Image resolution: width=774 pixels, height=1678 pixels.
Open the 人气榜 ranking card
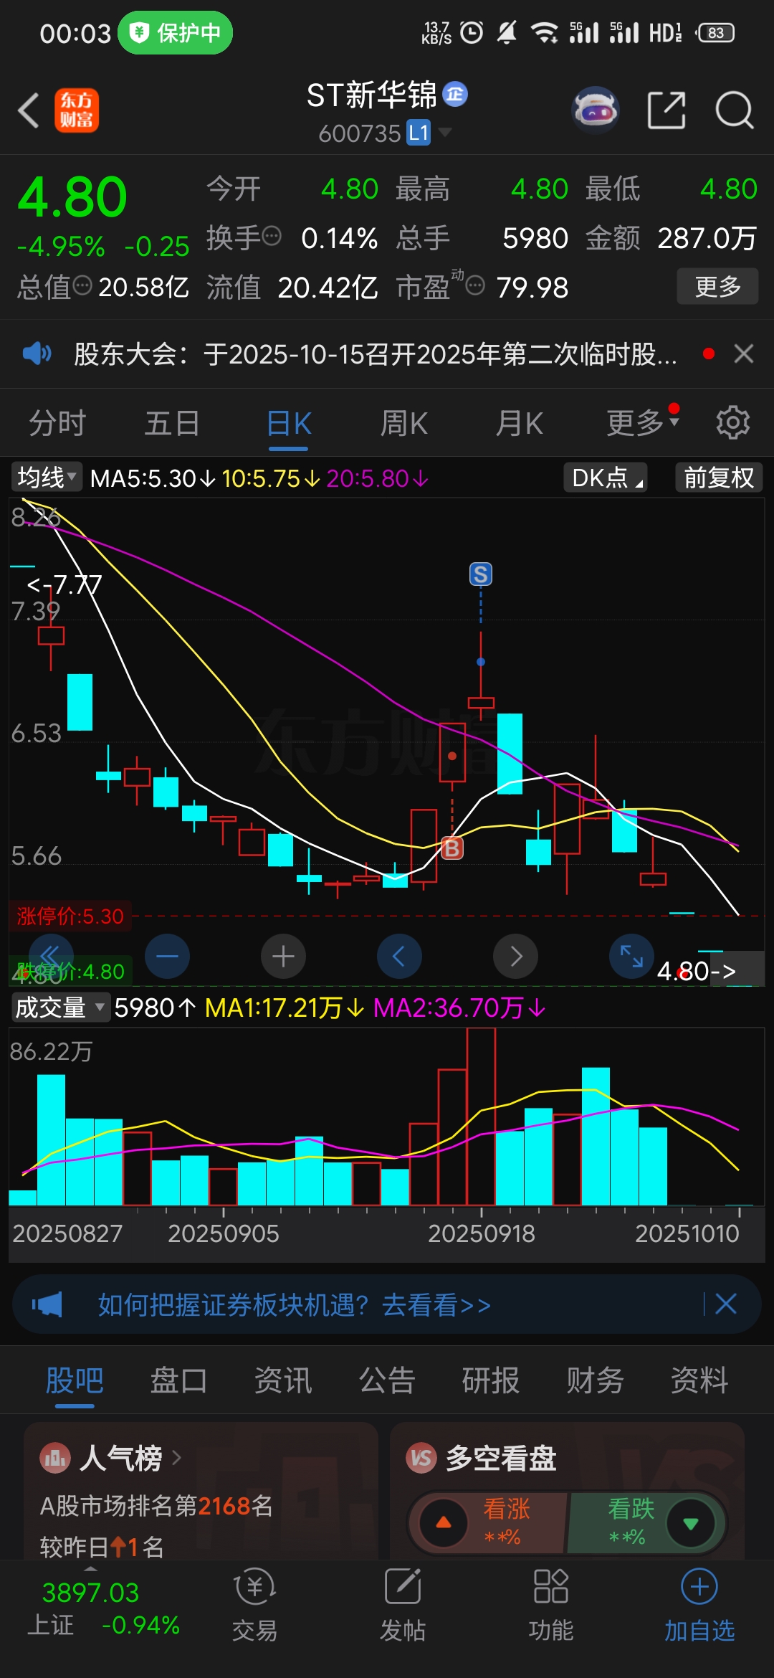click(x=201, y=1491)
